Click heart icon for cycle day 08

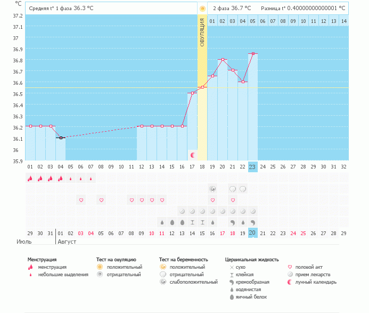pyautogui.click(x=101, y=200)
